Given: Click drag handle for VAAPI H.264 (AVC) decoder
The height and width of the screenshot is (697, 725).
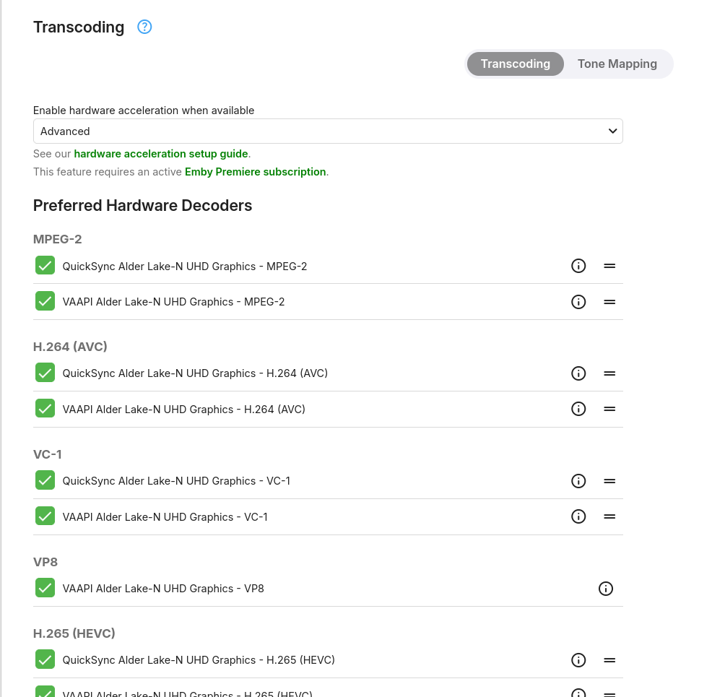Looking at the screenshot, I should [609, 409].
